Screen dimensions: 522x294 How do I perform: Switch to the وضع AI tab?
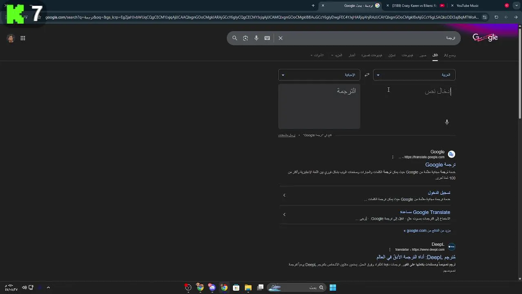(x=450, y=55)
